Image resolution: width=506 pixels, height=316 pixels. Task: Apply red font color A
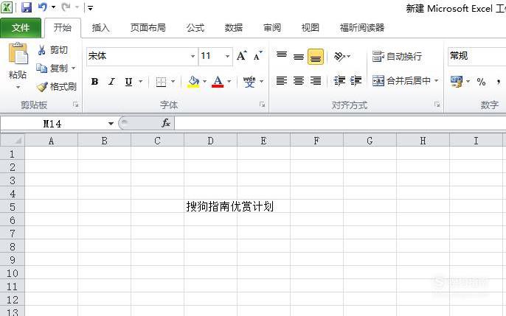pos(218,82)
